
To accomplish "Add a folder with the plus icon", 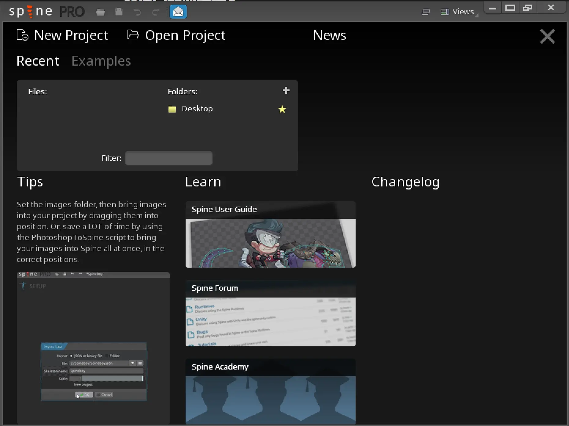I will tap(286, 91).
